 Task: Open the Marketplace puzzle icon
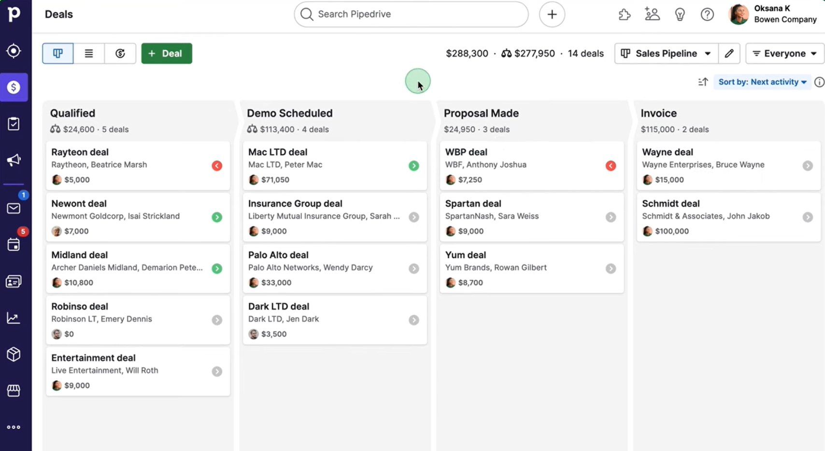coord(624,14)
